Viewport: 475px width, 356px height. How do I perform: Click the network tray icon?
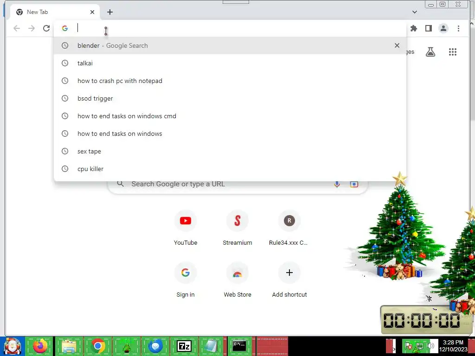click(x=420, y=346)
